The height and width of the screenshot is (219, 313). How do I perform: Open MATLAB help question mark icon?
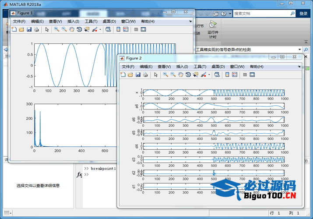tap(224, 14)
